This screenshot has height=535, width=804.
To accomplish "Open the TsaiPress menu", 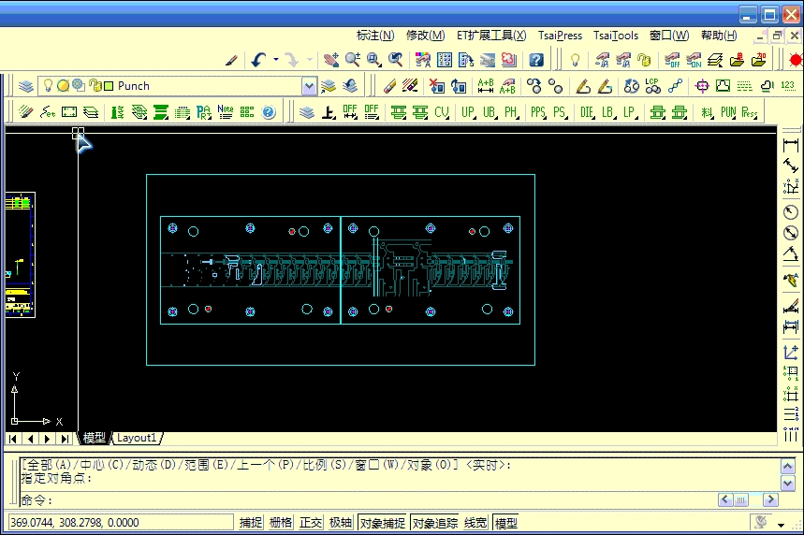I will click(560, 36).
